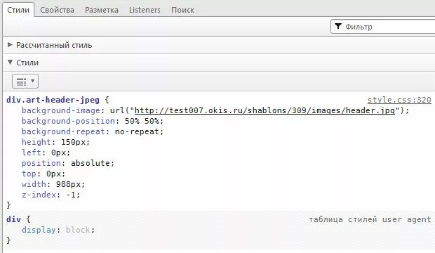Click the div.art-header-jpeg selector
Image resolution: width=435 pixels, height=253 pixels.
click(53, 100)
